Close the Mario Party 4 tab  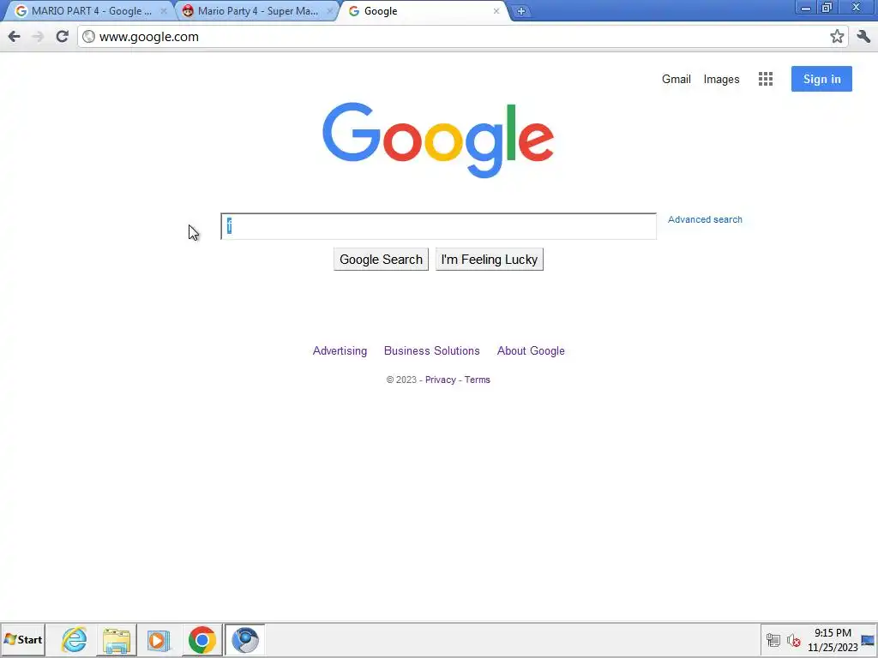pyautogui.click(x=330, y=11)
